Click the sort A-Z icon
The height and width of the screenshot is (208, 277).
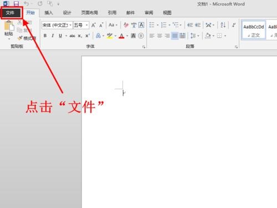[223, 25]
